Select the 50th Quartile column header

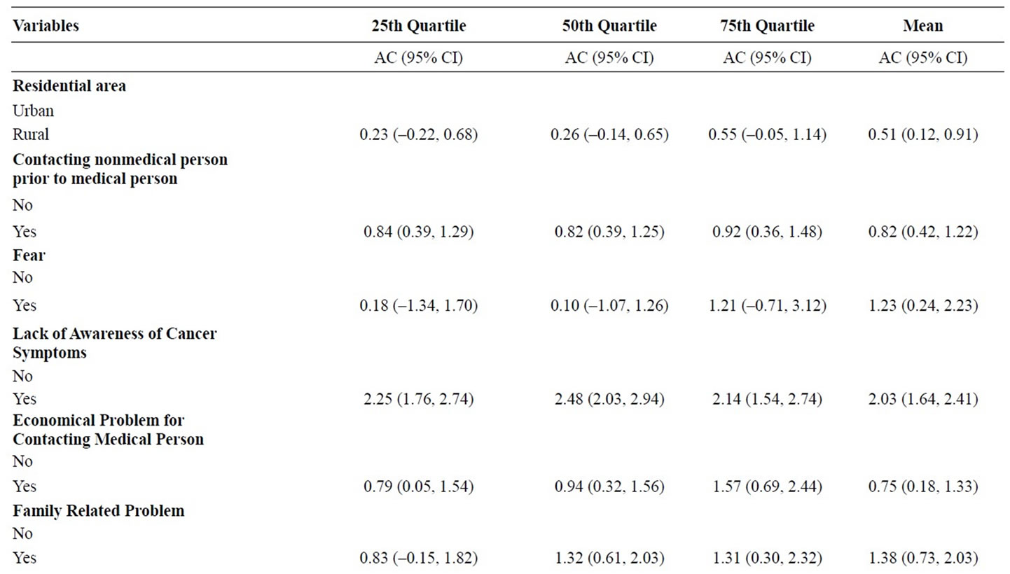609,27
